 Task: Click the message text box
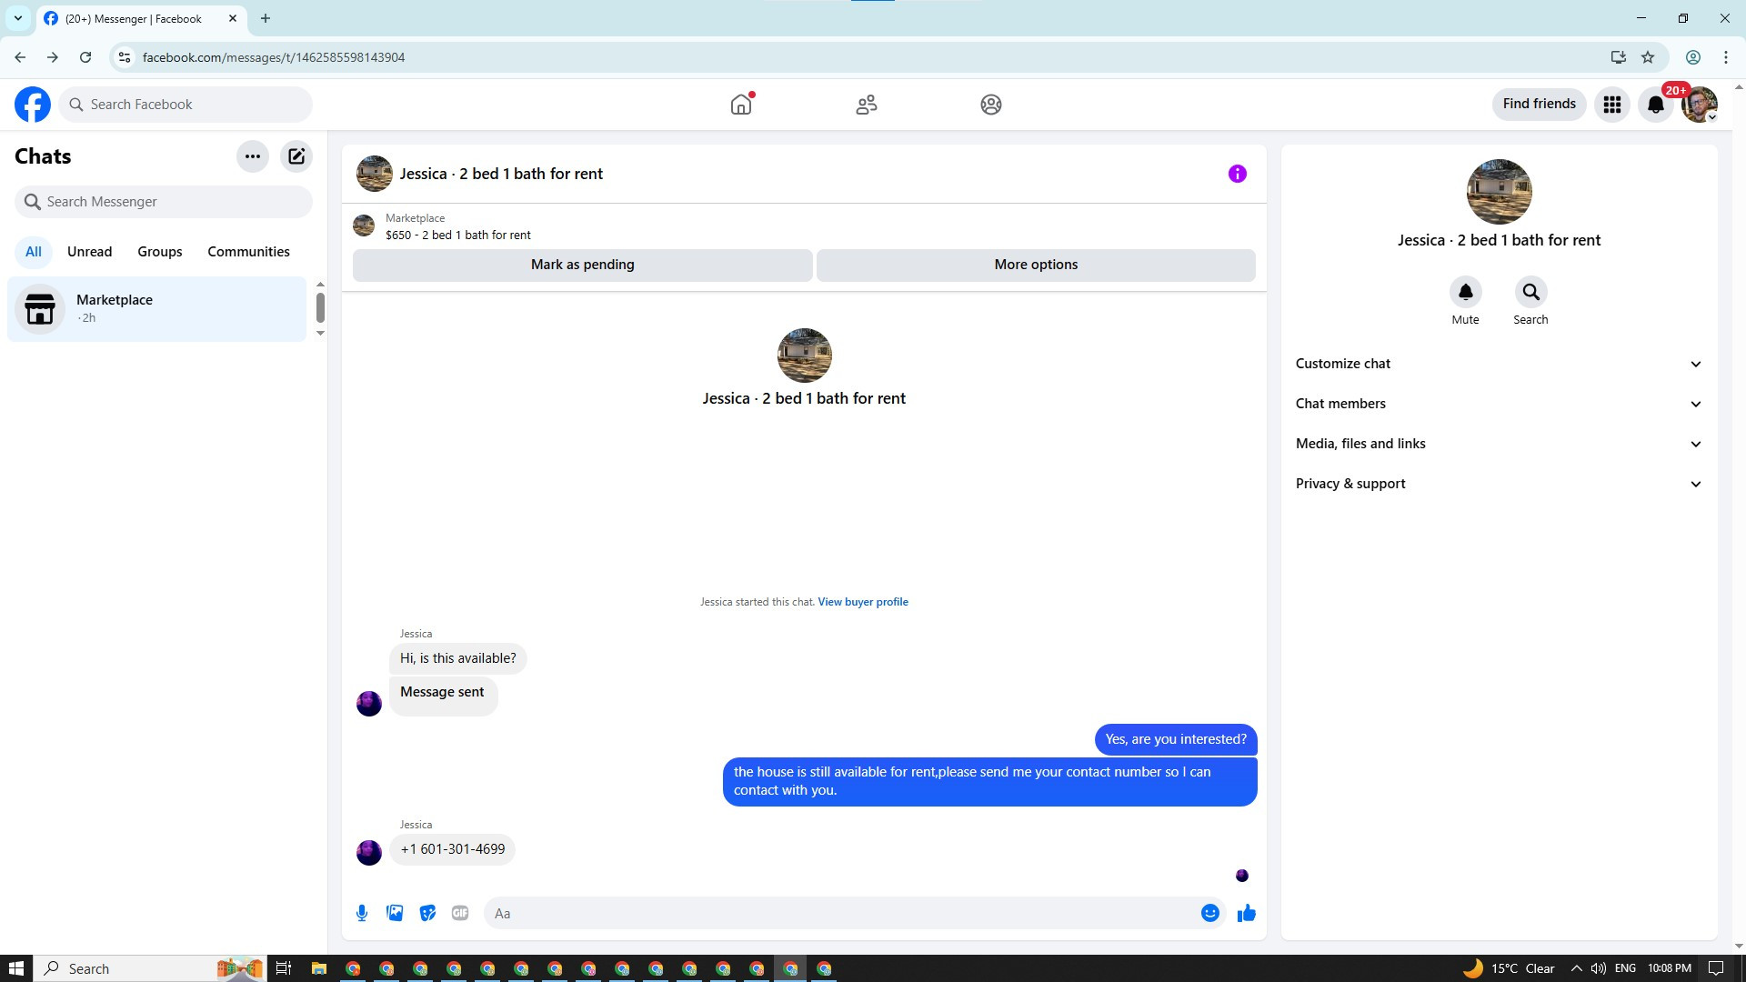click(x=841, y=913)
